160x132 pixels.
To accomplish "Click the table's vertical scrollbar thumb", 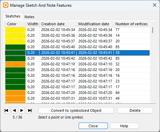I will tap(153, 30).
